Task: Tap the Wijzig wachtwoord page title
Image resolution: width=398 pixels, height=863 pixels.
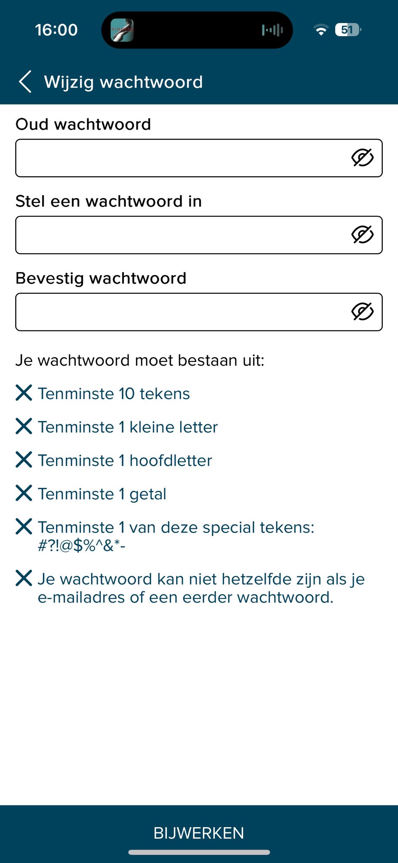Action: click(123, 82)
